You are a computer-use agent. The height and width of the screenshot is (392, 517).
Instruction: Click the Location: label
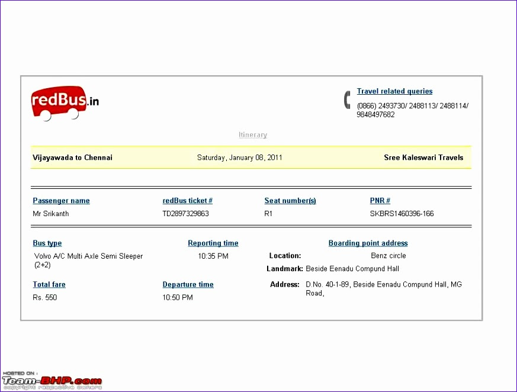[285, 255]
